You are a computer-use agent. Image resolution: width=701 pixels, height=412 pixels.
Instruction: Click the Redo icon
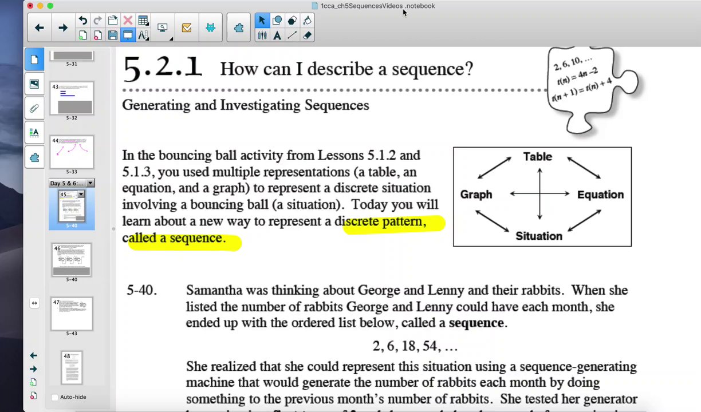pos(98,21)
